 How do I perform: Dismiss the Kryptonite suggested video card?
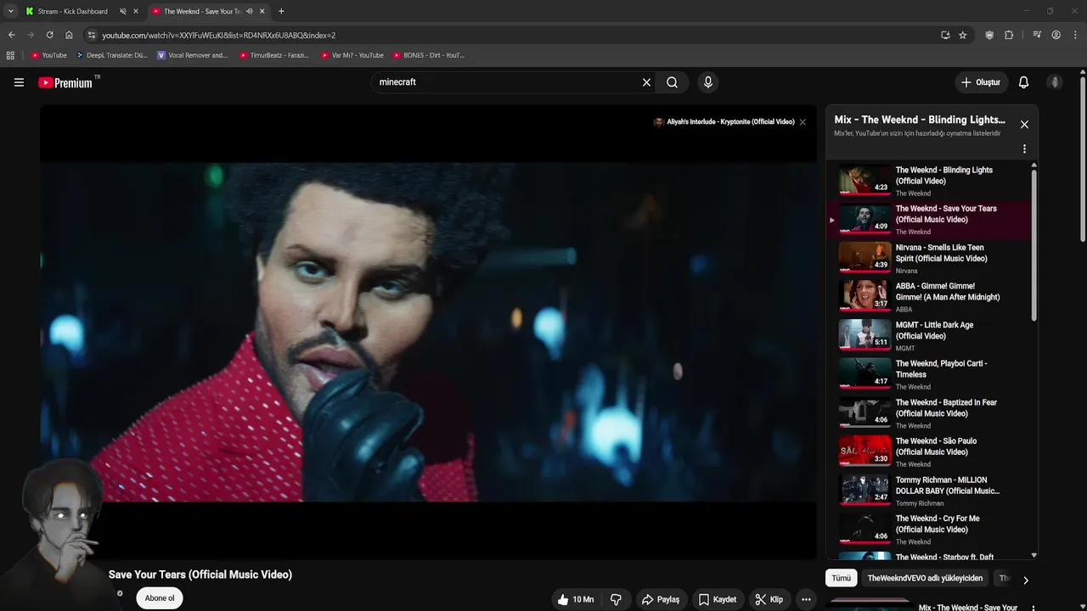tap(803, 122)
